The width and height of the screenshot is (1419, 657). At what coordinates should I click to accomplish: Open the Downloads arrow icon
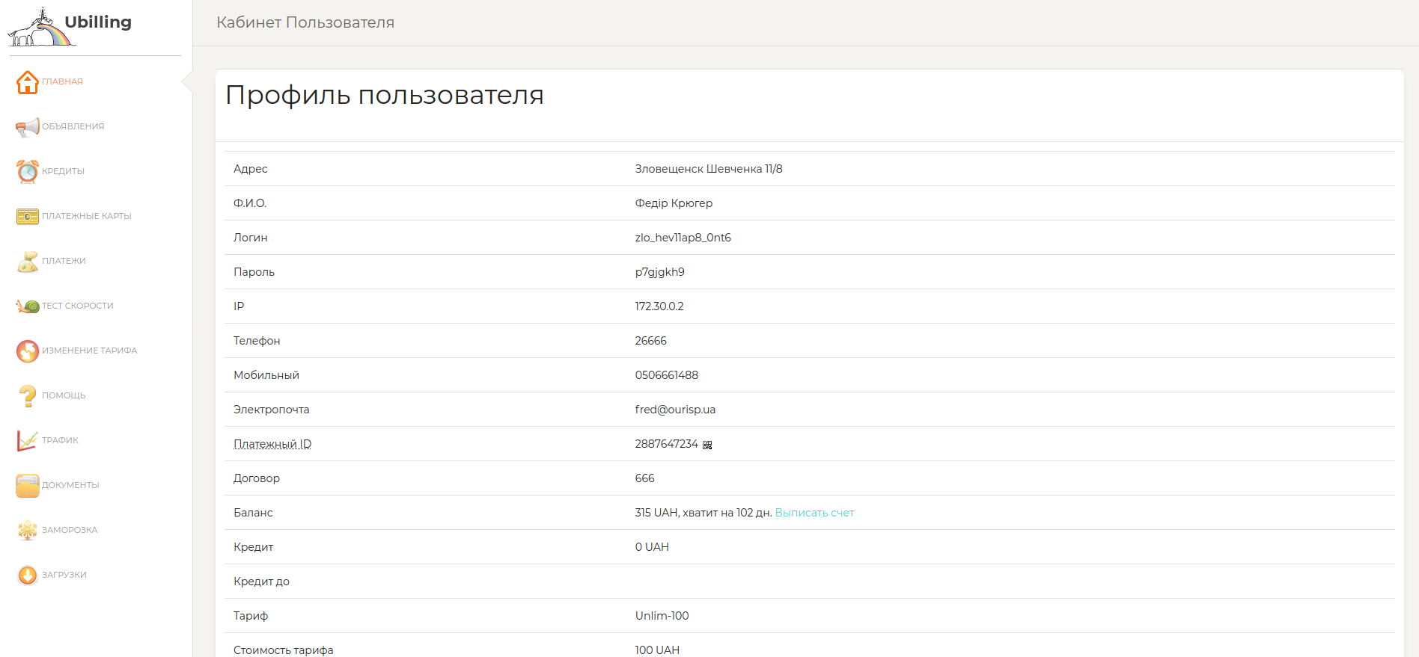[x=28, y=576]
